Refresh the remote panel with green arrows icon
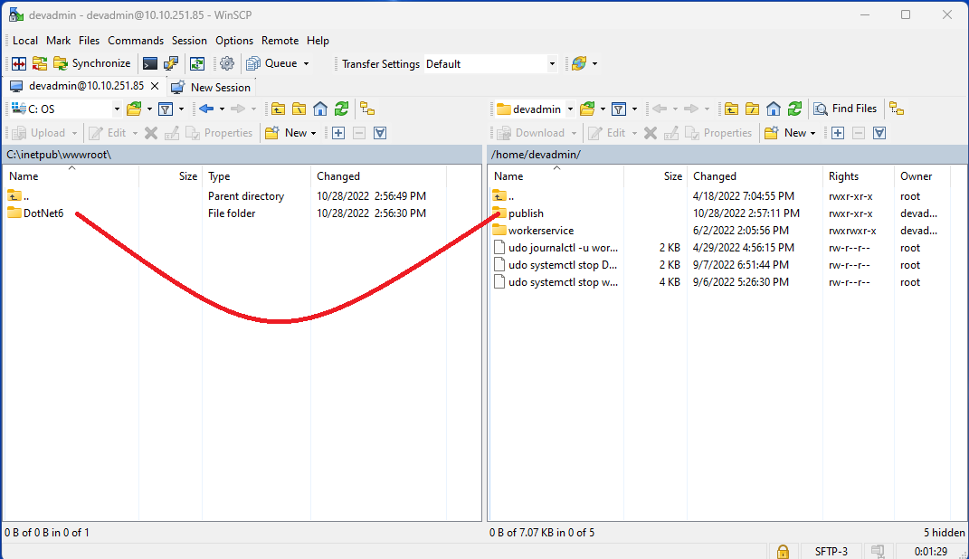The image size is (969, 559). tap(794, 109)
